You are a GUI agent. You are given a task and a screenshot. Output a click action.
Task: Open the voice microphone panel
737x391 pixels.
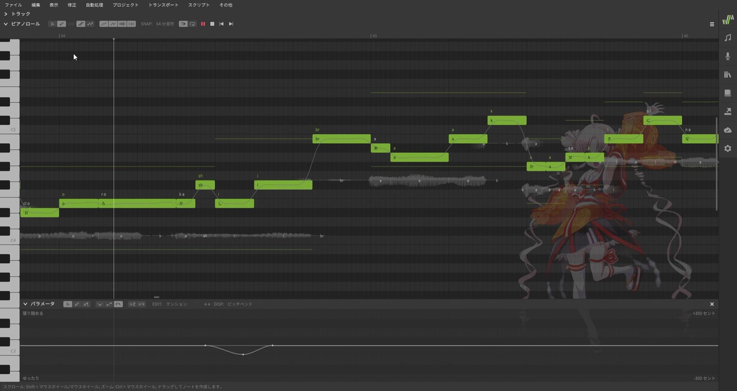728,56
